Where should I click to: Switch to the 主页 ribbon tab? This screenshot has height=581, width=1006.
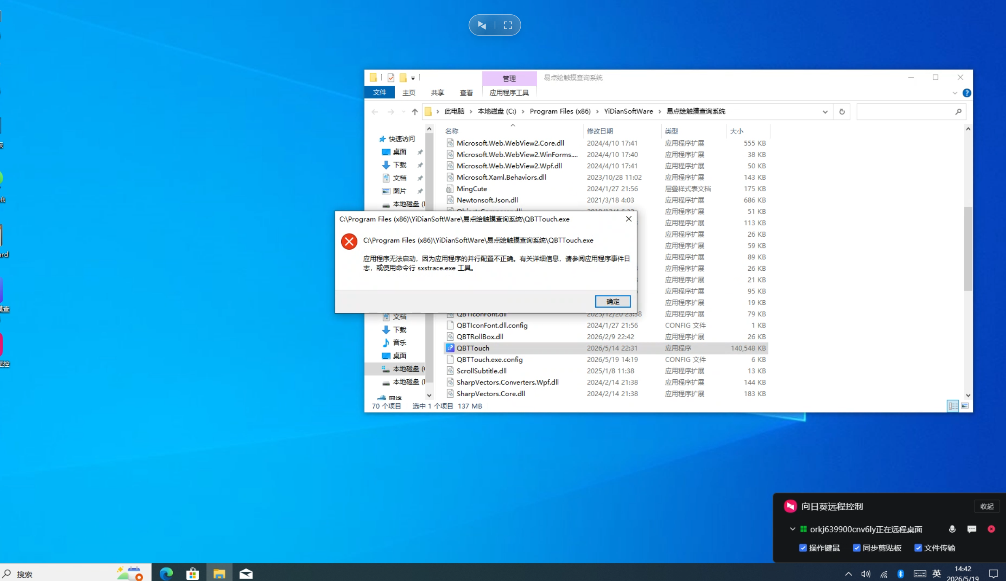pos(409,93)
